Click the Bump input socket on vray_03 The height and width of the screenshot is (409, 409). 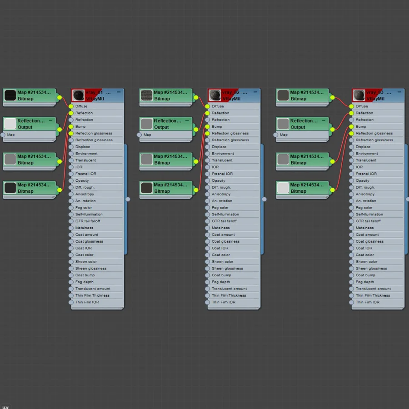coord(351,126)
